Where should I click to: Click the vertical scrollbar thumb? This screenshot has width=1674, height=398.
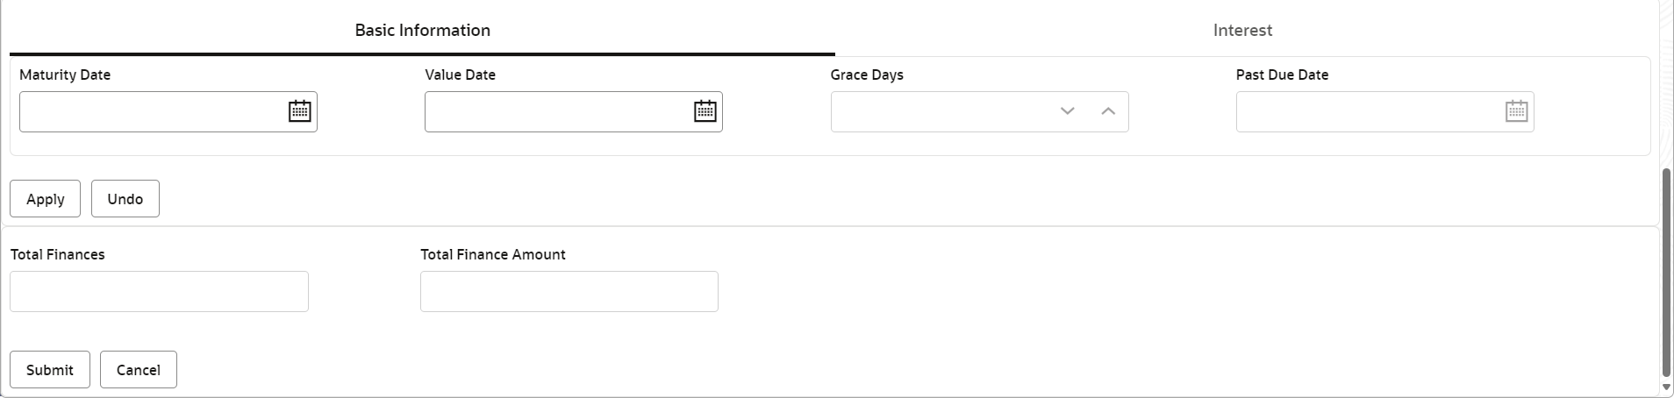(x=1666, y=272)
